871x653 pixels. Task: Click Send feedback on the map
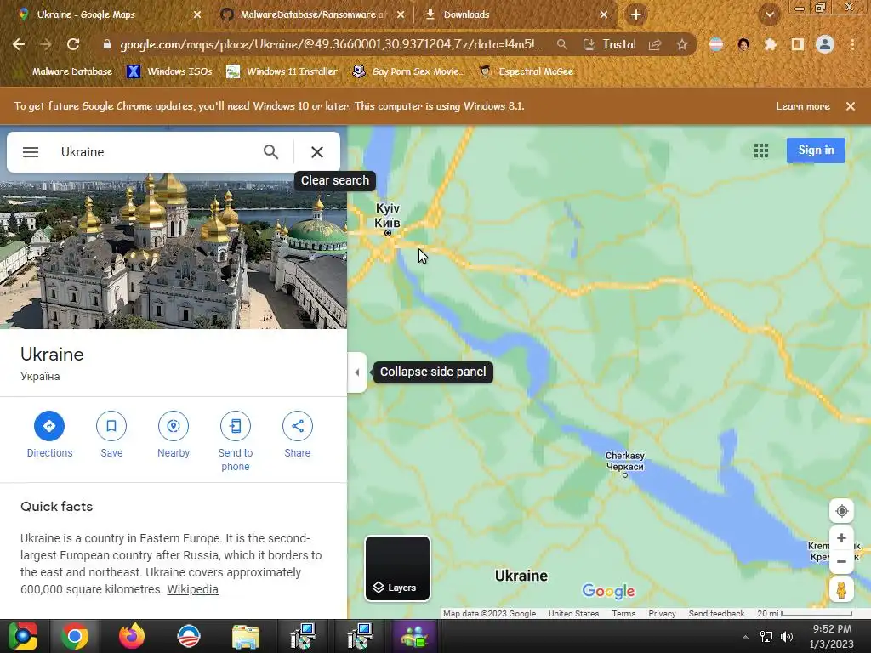716,614
